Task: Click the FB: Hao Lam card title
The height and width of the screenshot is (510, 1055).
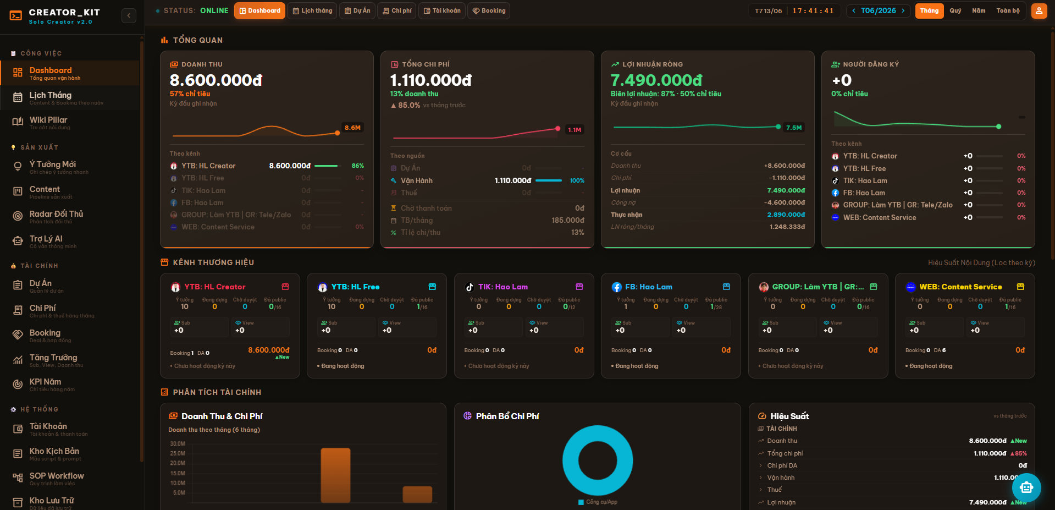Action: (x=649, y=287)
